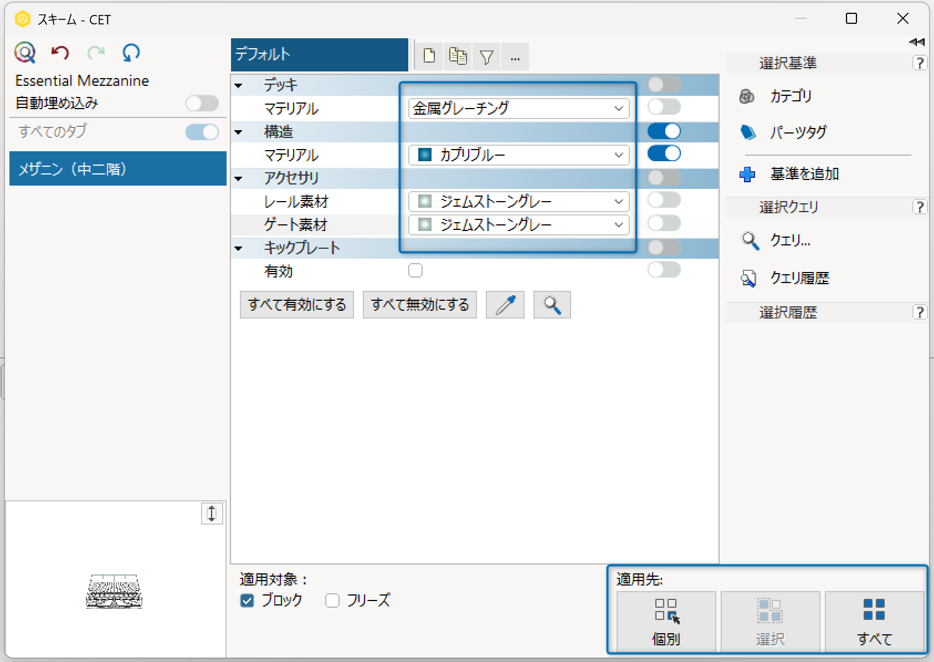Screen dimensions: 934x662
Task: Click the ゲート素材 gray color swatch
Action: (x=425, y=224)
